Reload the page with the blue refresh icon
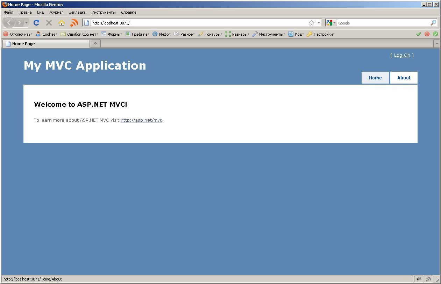Image resolution: width=441 pixels, height=284 pixels. (36, 23)
